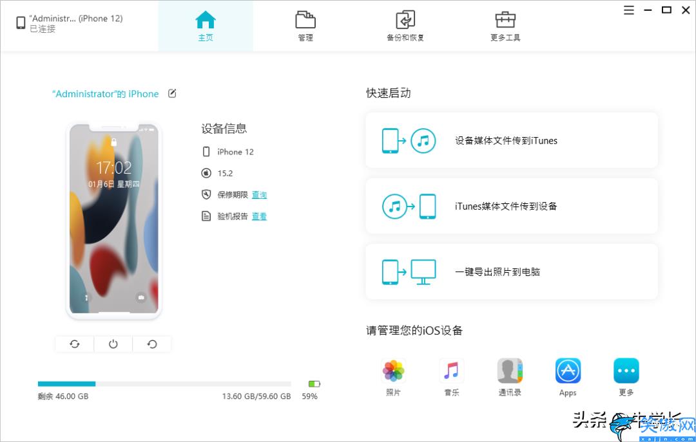Click the battery level icon
Viewport: 696px width, 442px height.
pyautogui.click(x=314, y=384)
